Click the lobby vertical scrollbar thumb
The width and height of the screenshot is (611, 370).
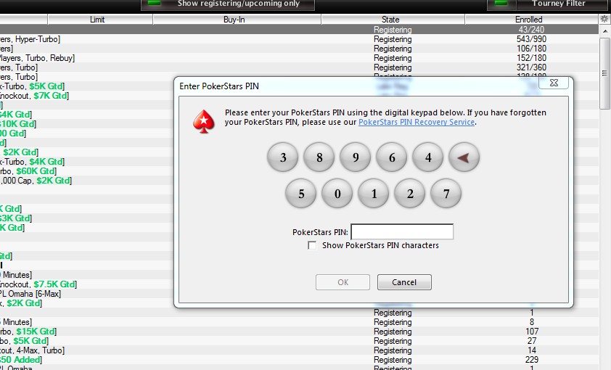(x=604, y=73)
